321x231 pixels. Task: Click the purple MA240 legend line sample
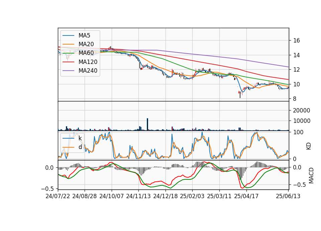68,71
